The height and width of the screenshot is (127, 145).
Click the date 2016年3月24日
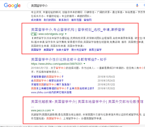tap(106, 81)
